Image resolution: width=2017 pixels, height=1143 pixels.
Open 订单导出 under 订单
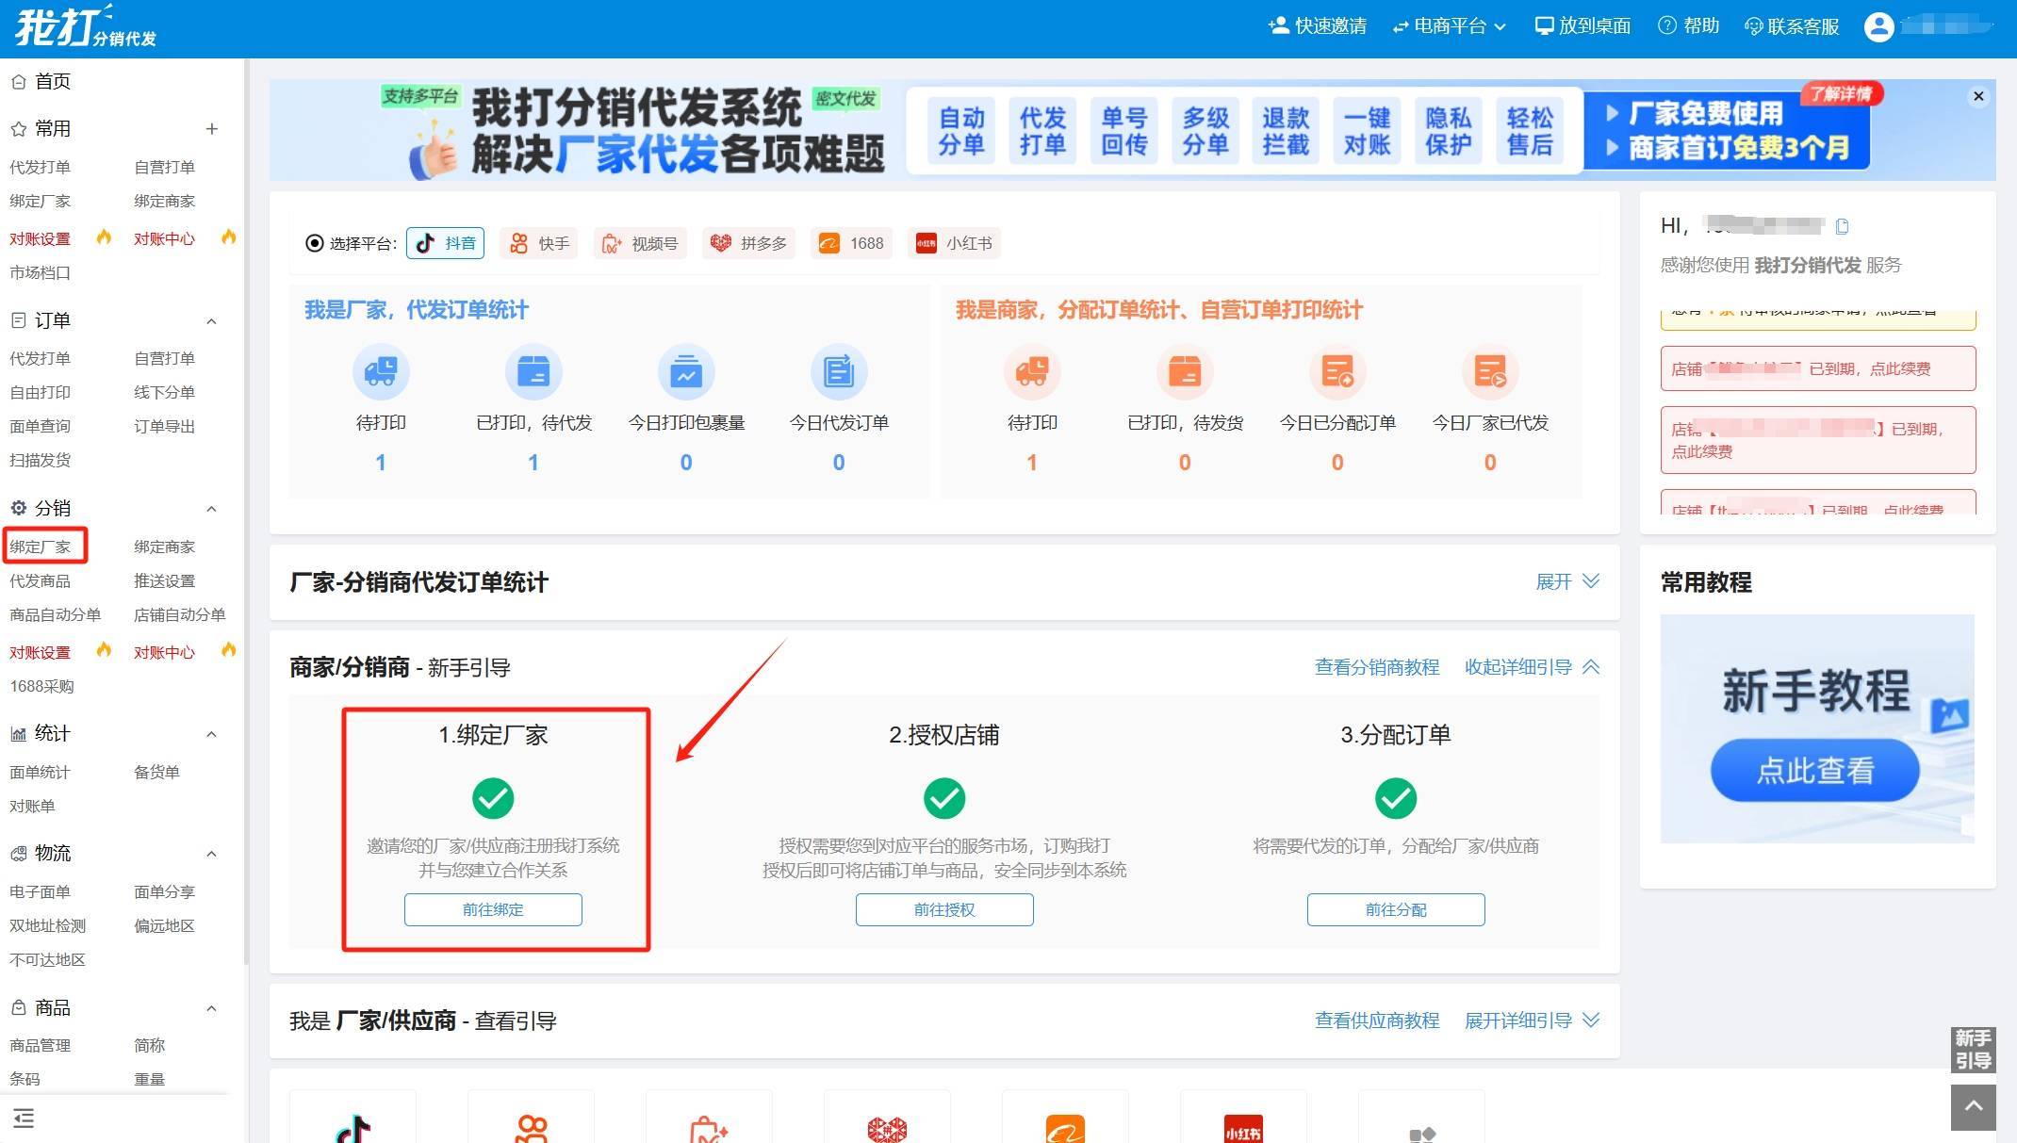click(165, 427)
